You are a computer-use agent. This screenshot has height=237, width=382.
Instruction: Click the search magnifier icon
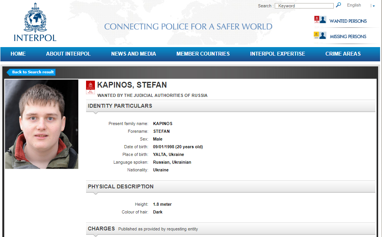pyautogui.click(x=338, y=5)
